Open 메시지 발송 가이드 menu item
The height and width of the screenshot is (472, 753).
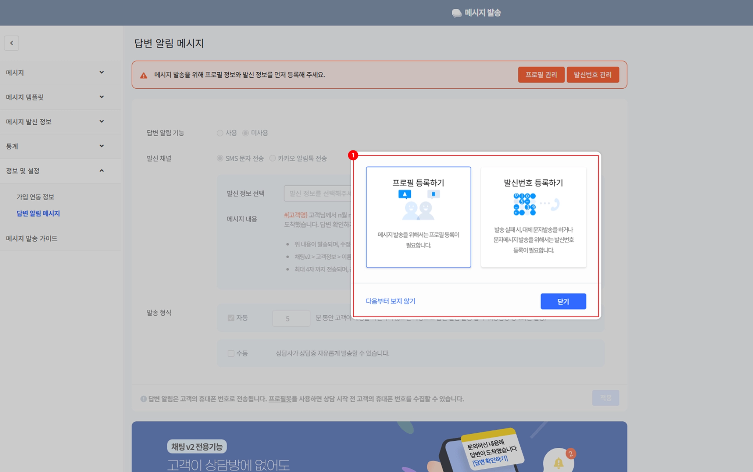(x=32, y=238)
